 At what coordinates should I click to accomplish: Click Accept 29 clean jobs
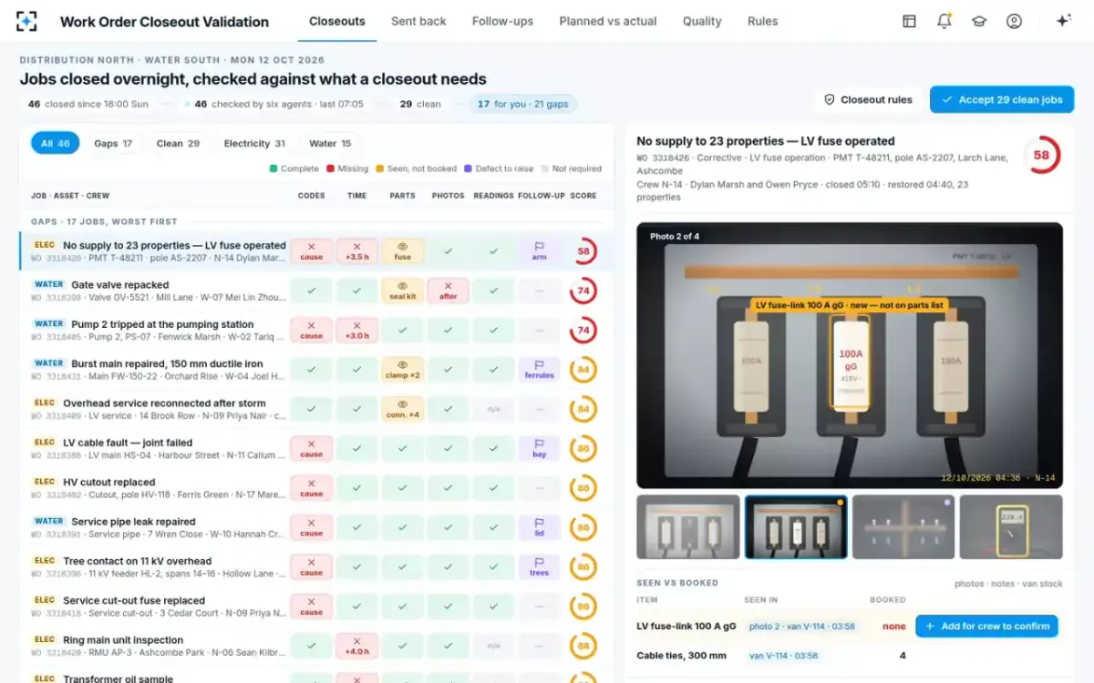point(1002,99)
